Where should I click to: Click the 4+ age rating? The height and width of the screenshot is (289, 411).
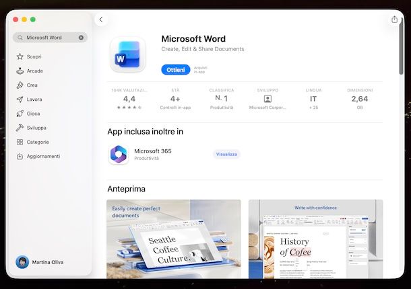[x=175, y=99]
